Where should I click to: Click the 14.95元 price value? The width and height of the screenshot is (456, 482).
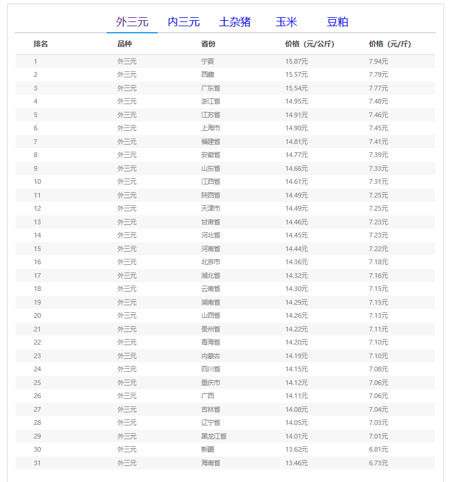pos(296,101)
